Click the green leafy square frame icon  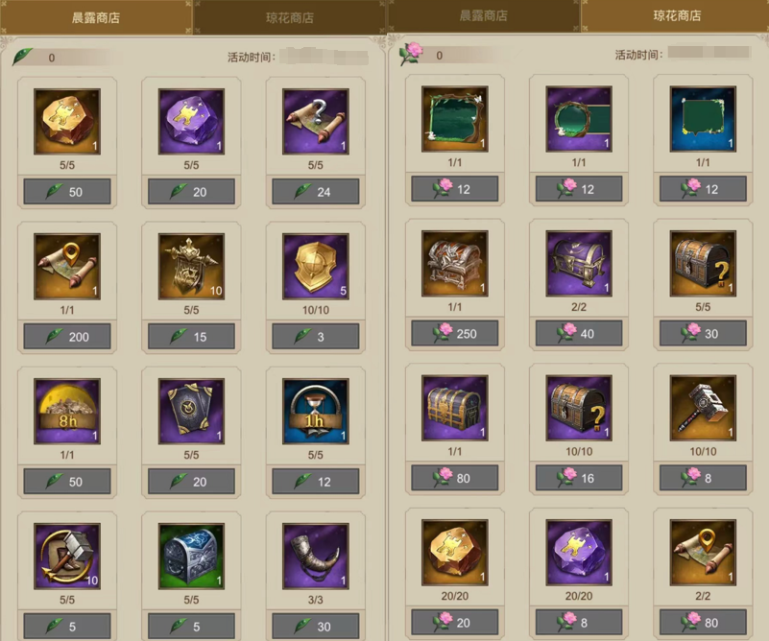click(455, 119)
